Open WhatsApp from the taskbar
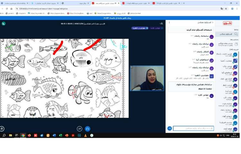241x154 pixels. pyautogui.click(x=92, y=135)
